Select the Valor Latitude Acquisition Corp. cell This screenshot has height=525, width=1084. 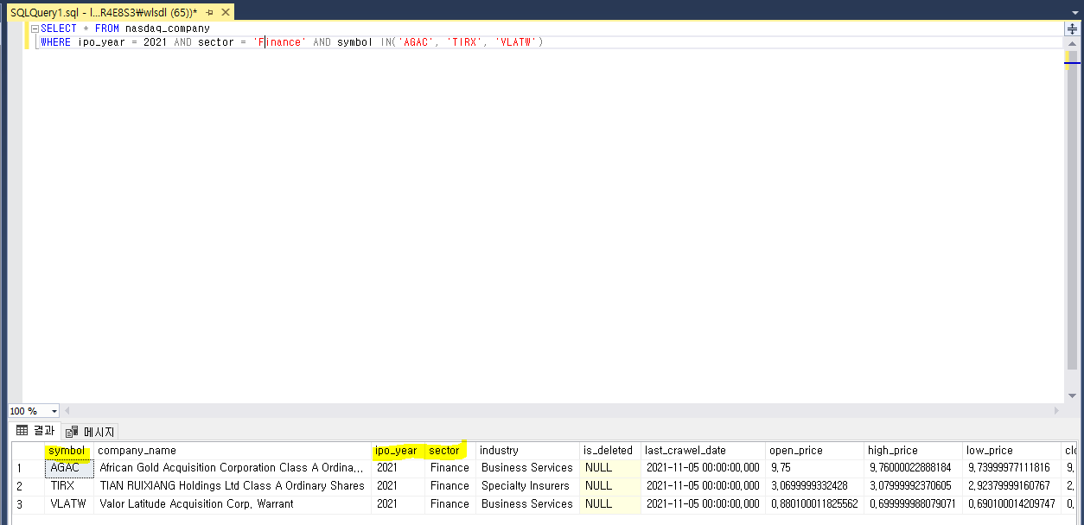(x=233, y=503)
